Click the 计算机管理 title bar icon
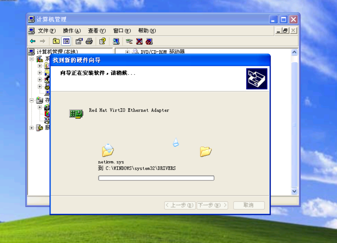This screenshot has height=243, width=337. tap(32, 19)
